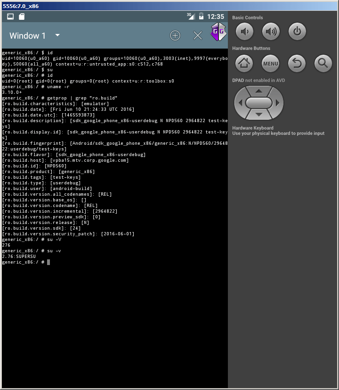Click the Back hardware button
Viewport: 339px width, 390px height.
(297, 63)
